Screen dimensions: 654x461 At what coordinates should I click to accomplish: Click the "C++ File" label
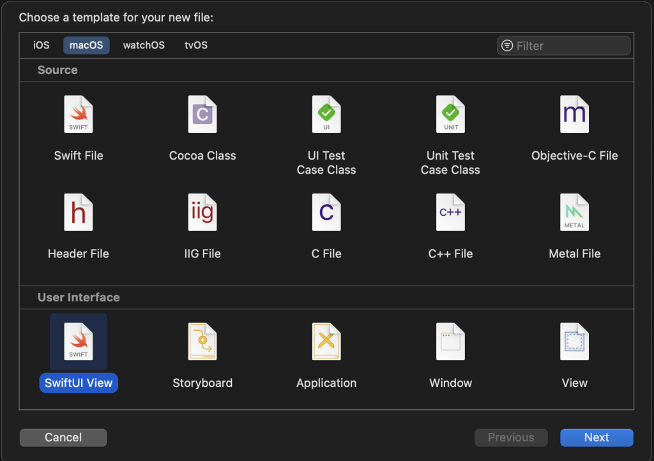[x=450, y=253]
